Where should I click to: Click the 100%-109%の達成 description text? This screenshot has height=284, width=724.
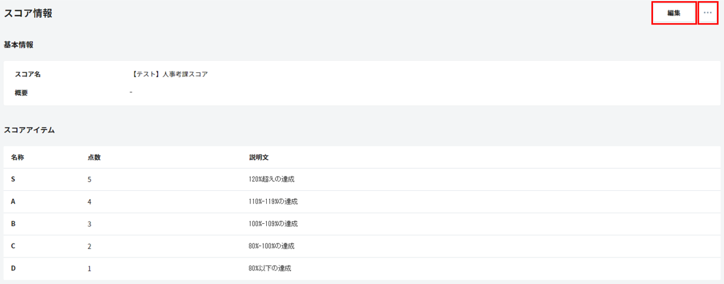point(273,224)
